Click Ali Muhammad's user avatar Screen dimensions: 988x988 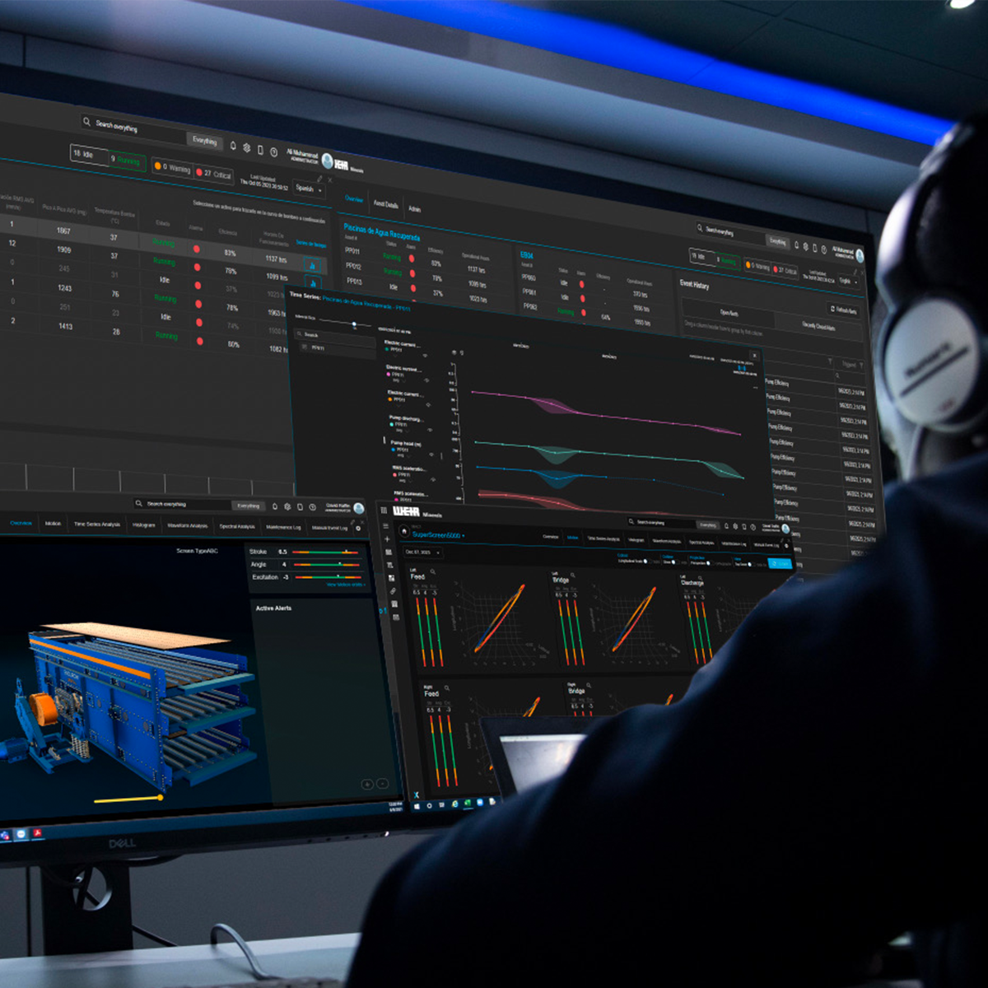[x=327, y=159]
